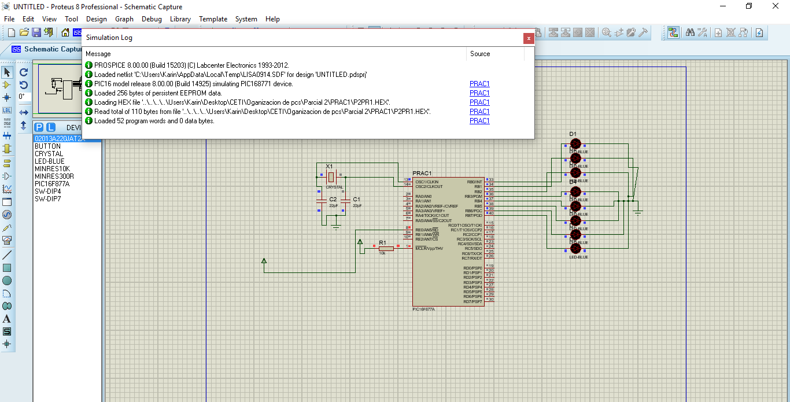Flip vertically with Y-Mirror icon

[24, 125]
